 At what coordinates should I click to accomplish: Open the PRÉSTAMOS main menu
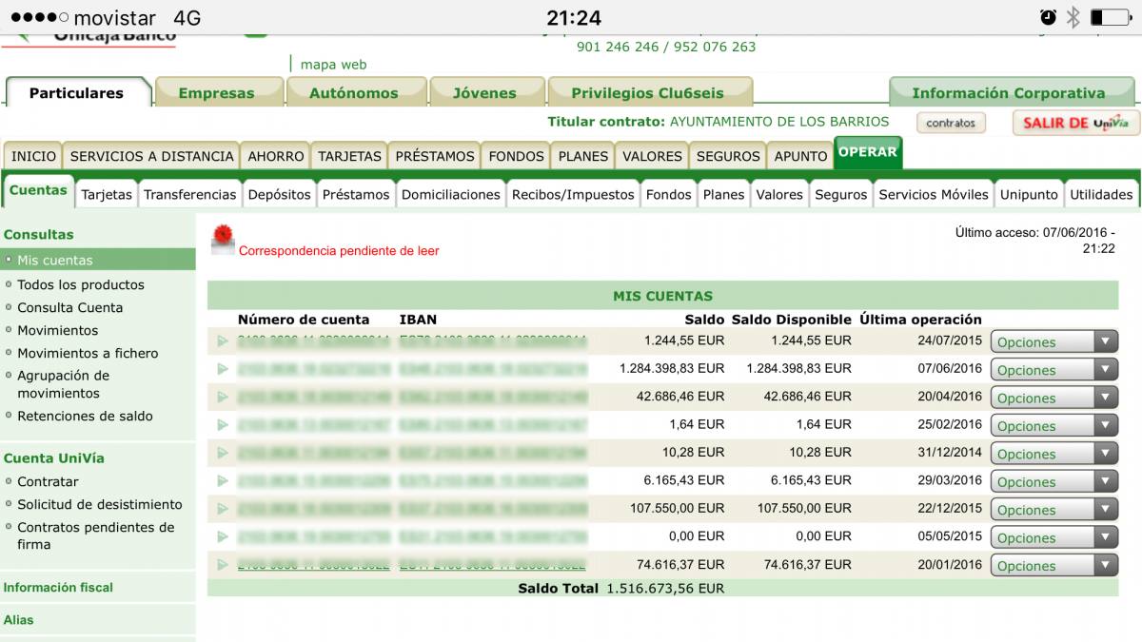coord(435,156)
